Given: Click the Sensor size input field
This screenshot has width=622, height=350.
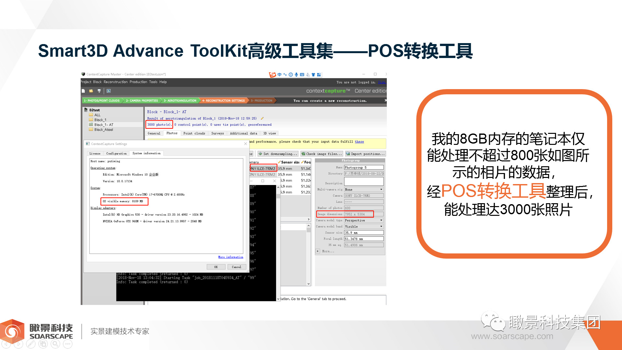Looking at the screenshot, I should point(364,233).
